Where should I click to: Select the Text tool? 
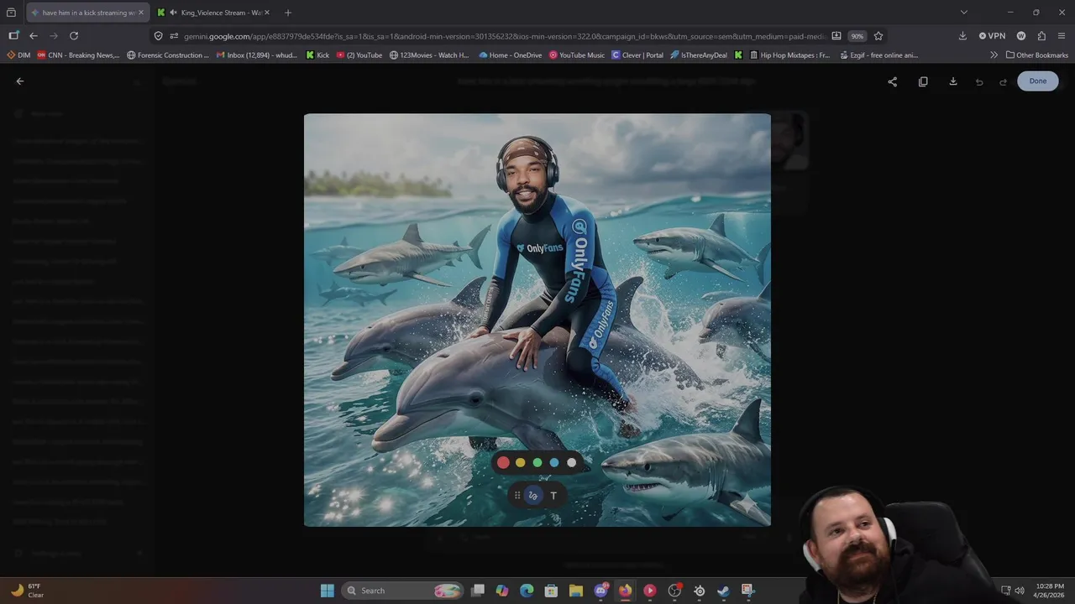point(553,496)
